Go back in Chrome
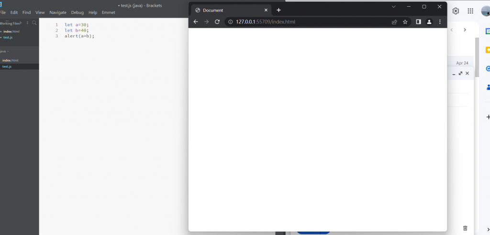The height and width of the screenshot is (235, 490). (x=196, y=21)
